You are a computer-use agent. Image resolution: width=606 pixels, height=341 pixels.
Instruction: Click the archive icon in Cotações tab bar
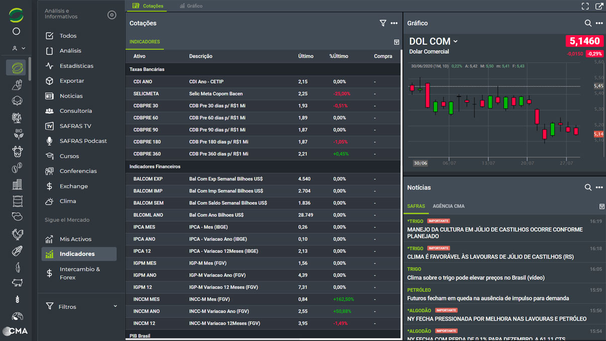[x=397, y=42]
